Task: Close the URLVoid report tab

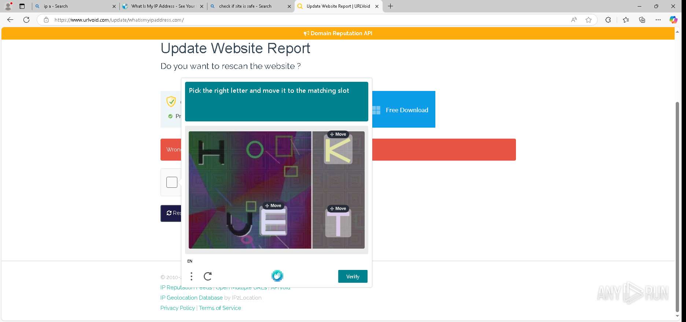Action: point(377,6)
